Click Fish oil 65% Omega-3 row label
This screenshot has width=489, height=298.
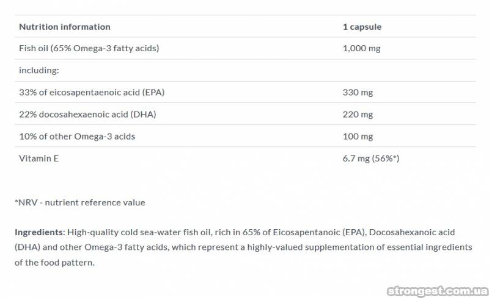pos(89,48)
